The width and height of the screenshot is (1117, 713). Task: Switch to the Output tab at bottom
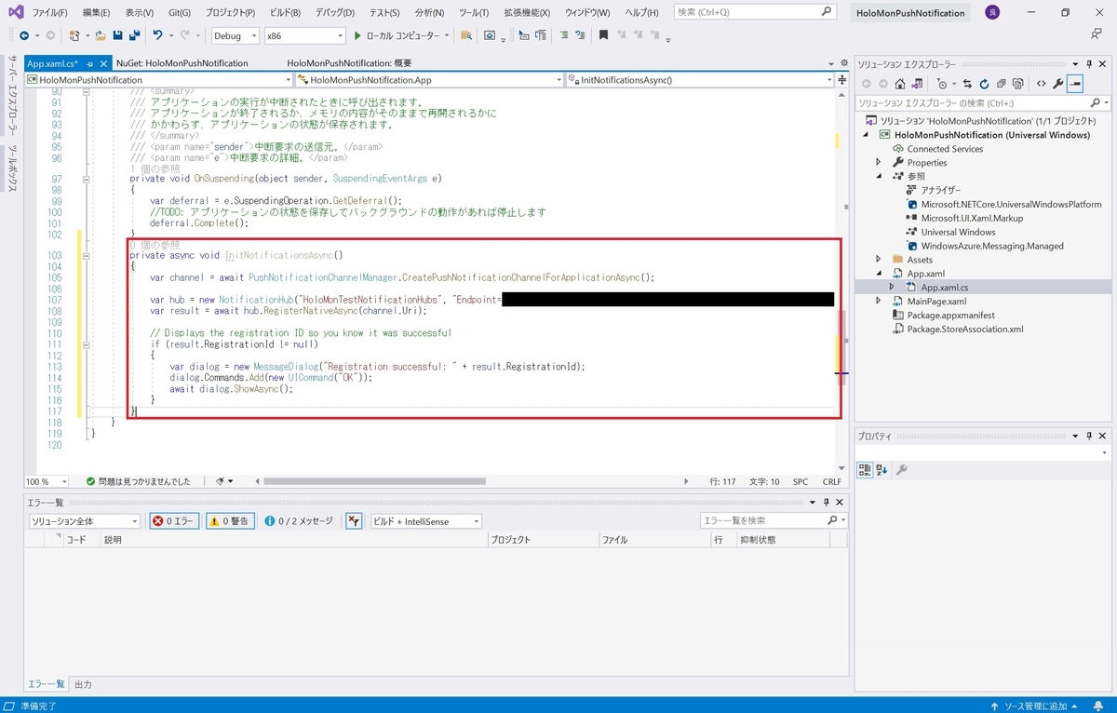pyautogui.click(x=83, y=684)
